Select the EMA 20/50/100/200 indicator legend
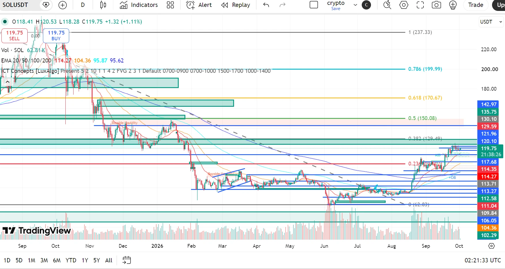Viewport: 505px width, 269px height. click(x=26, y=60)
